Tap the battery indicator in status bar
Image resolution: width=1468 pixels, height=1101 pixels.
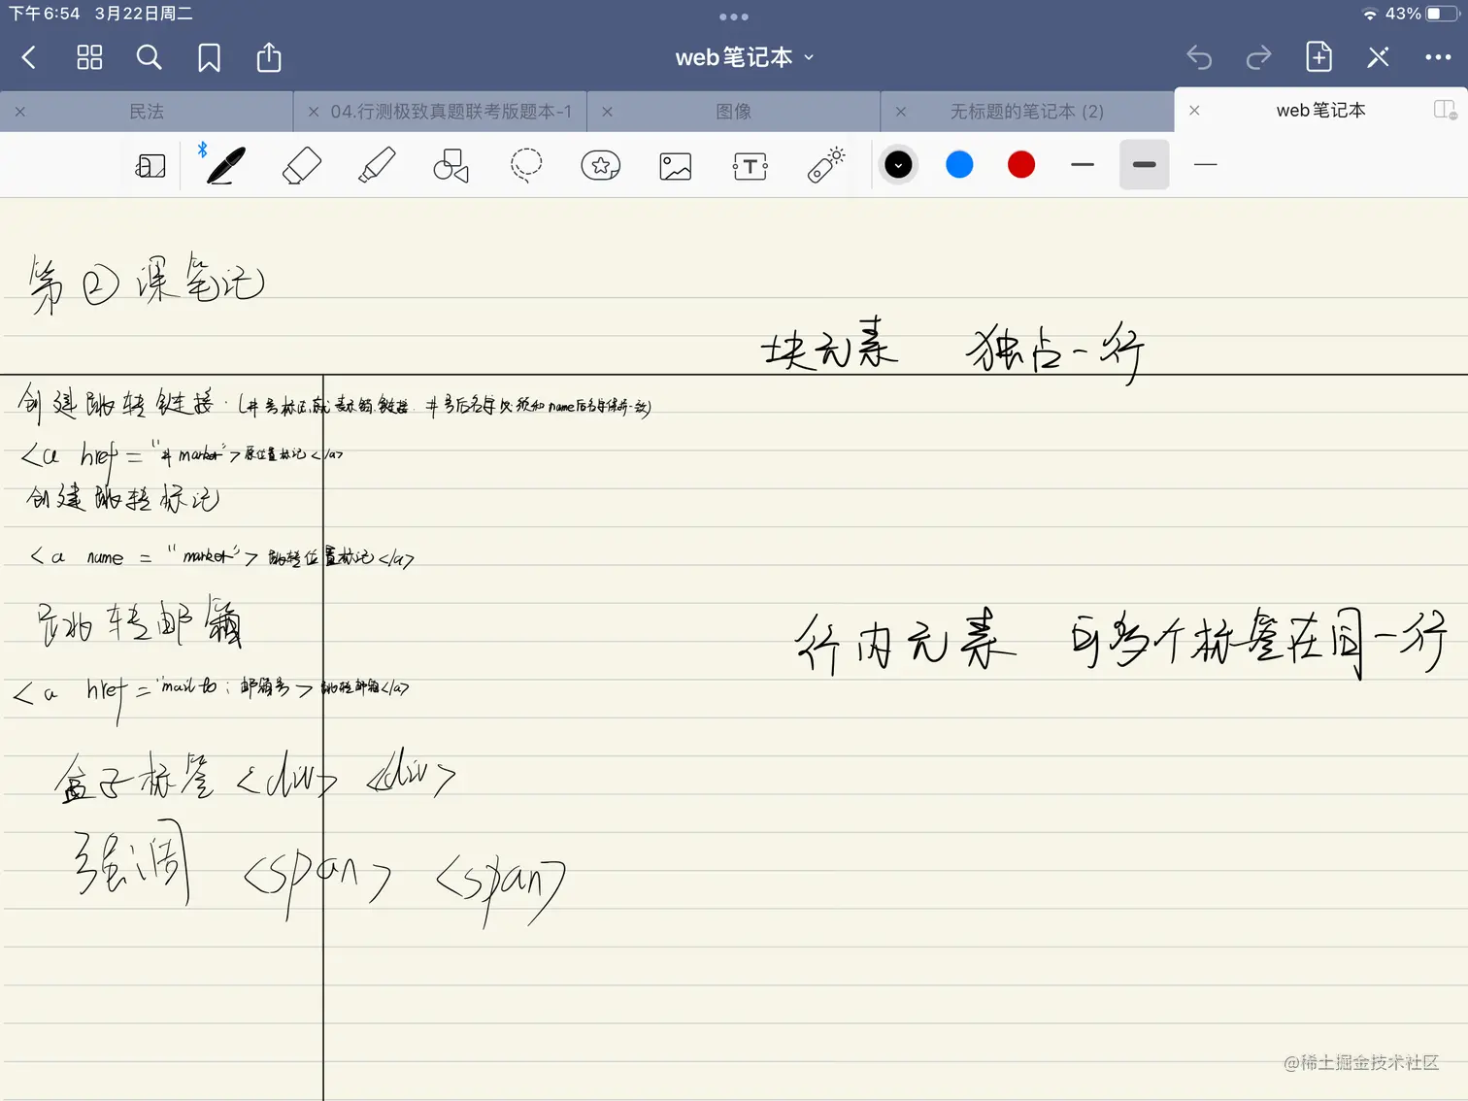coord(1443,14)
